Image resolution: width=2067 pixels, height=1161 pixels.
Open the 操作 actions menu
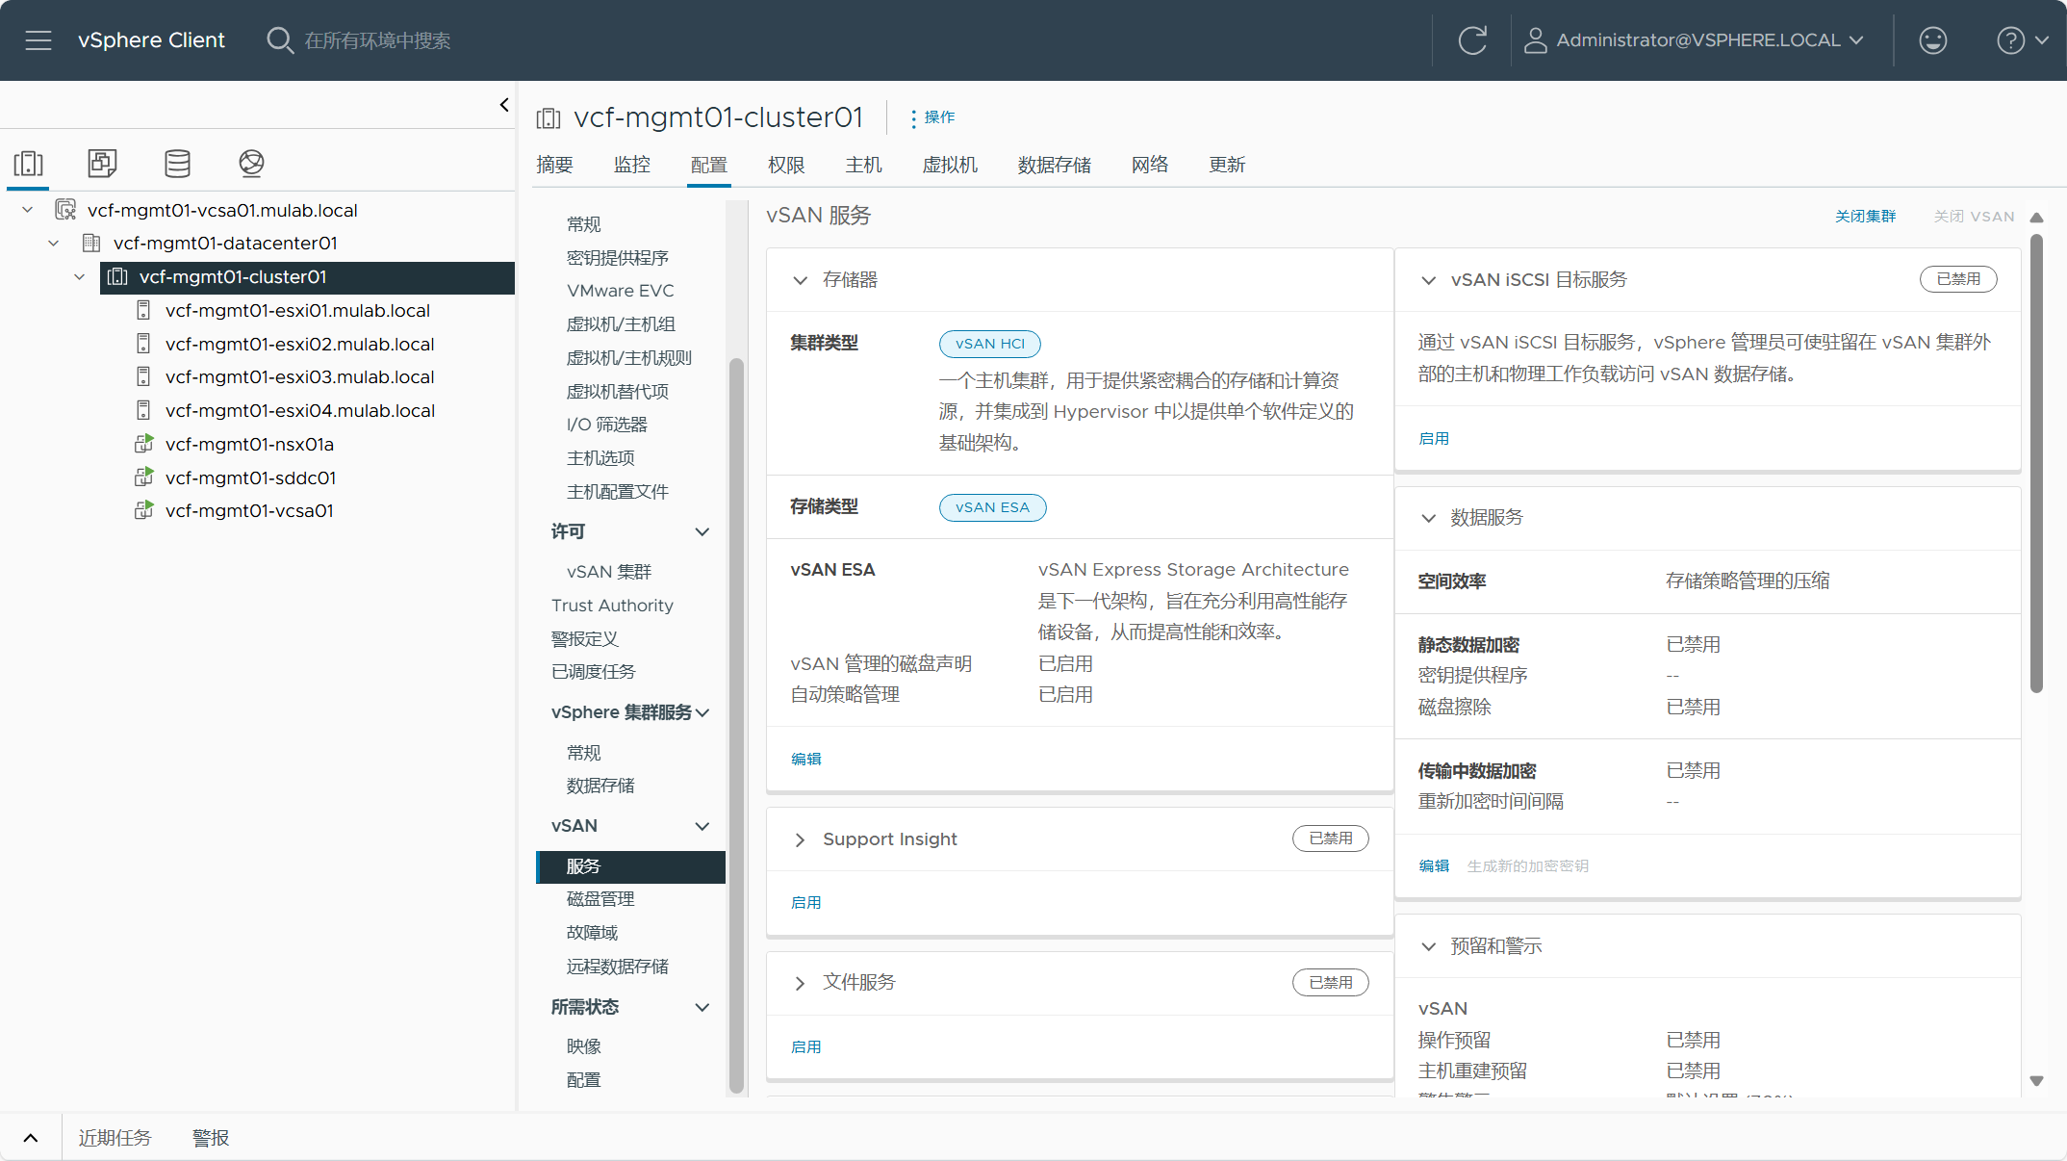[931, 117]
